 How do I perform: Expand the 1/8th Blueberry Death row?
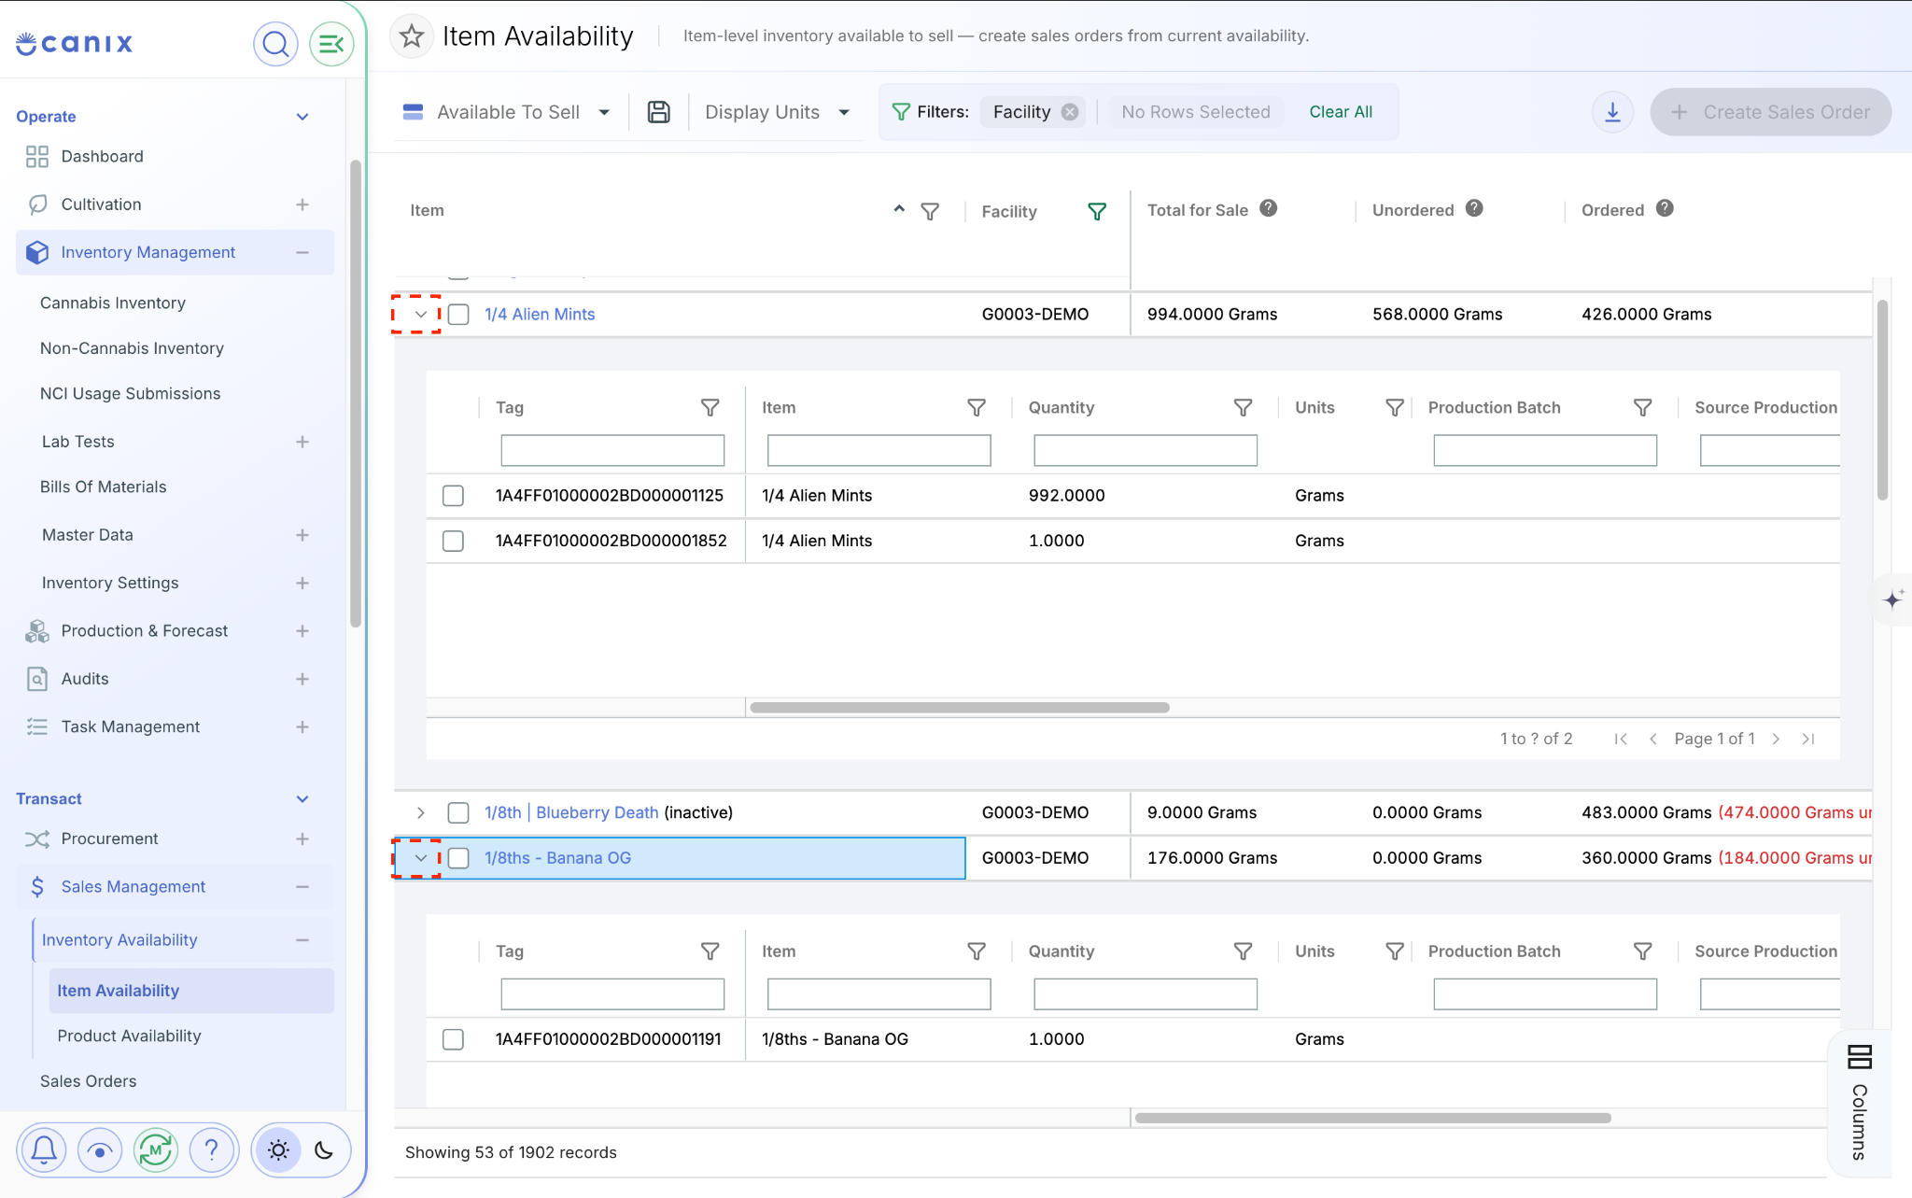pos(421,812)
